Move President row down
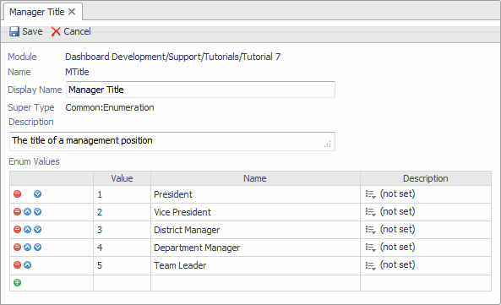The image size is (501, 305). tap(38, 193)
